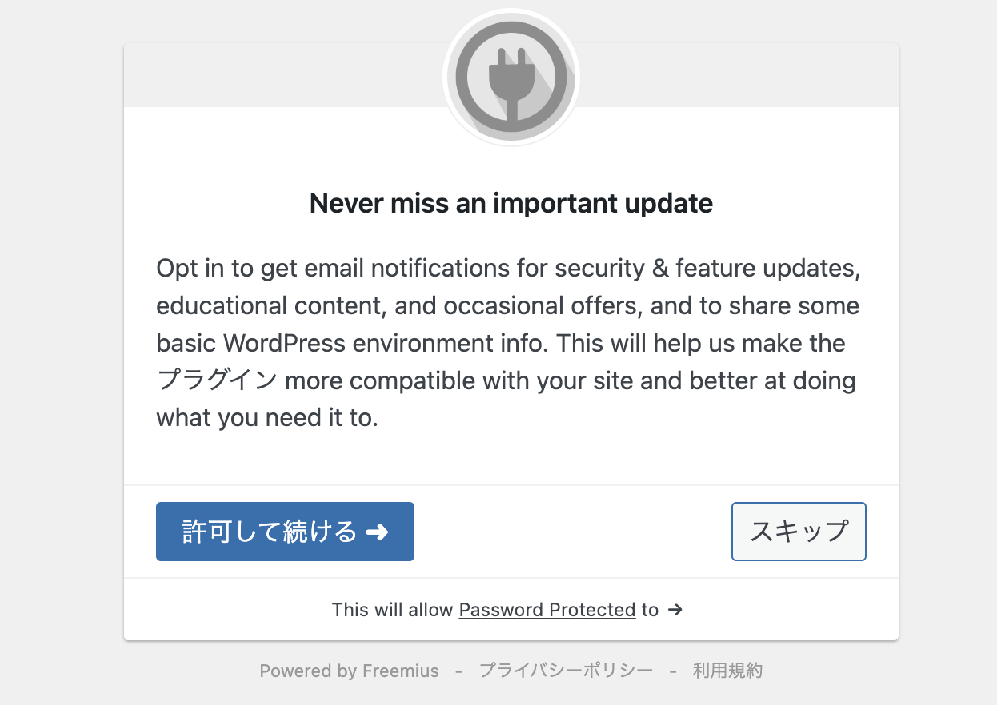This screenshot has width=997, height=705.
Task: Select the circular plugin logo above the heading
Action: point(511,76)
